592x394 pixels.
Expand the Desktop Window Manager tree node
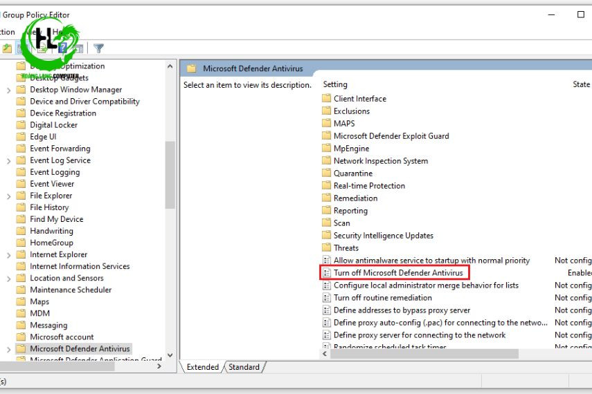(x=9, y=90)
